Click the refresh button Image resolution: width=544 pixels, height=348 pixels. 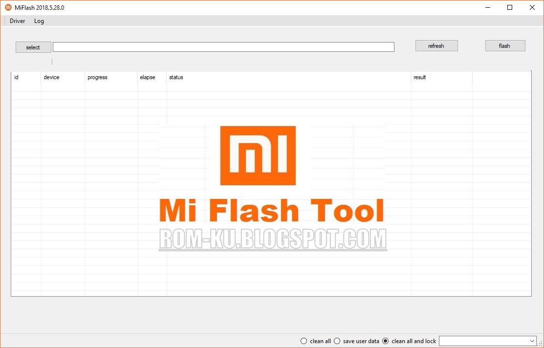pyautogui.click(x=436, y=46)
